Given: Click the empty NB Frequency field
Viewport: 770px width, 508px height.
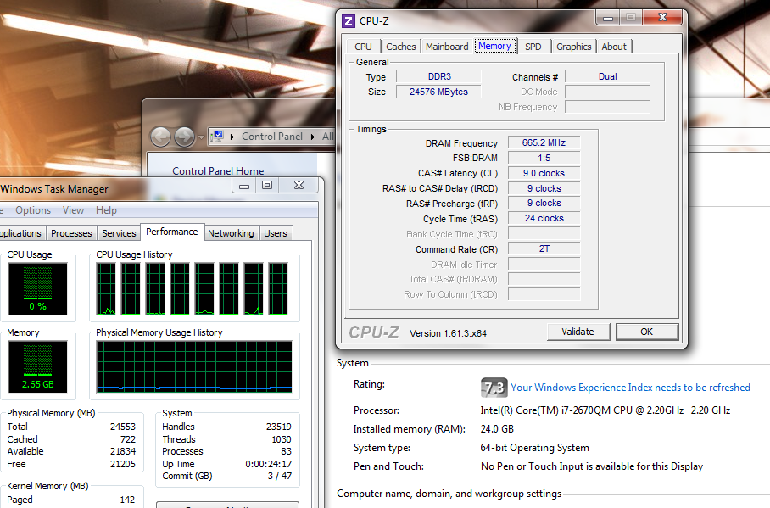Looking at the screenshot, I should [607, 107].
